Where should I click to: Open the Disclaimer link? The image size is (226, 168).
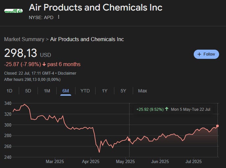67,73
